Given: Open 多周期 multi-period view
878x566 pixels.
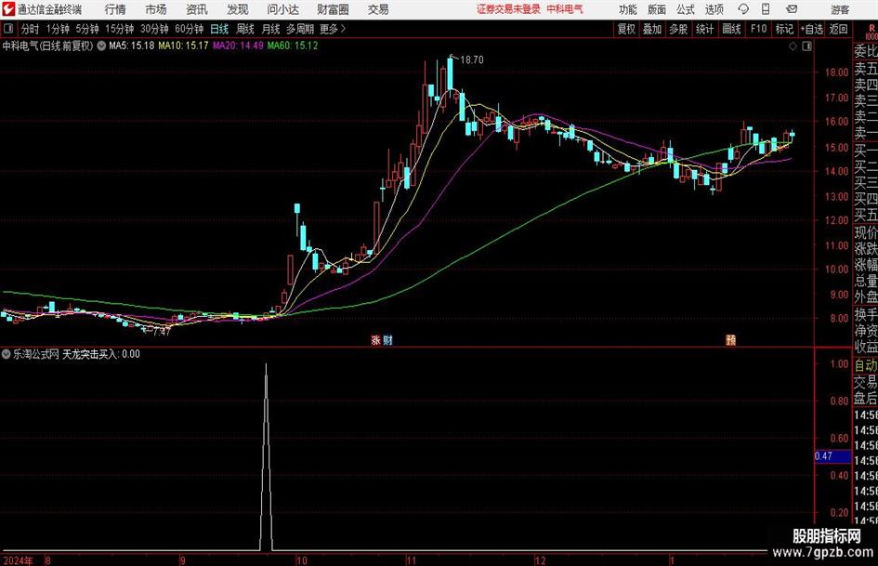Looking at the screenshot, I should [x=300, y=29].
